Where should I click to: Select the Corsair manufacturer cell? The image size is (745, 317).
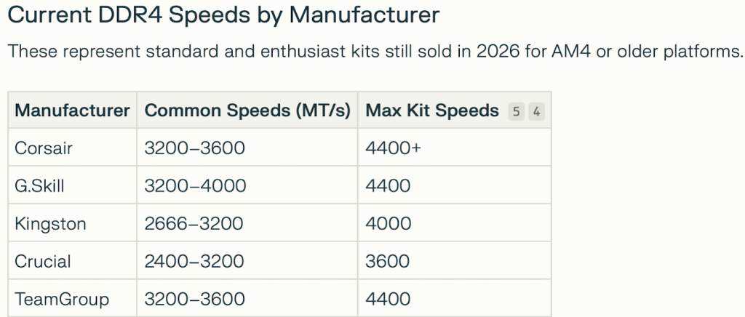click(44, 148)
